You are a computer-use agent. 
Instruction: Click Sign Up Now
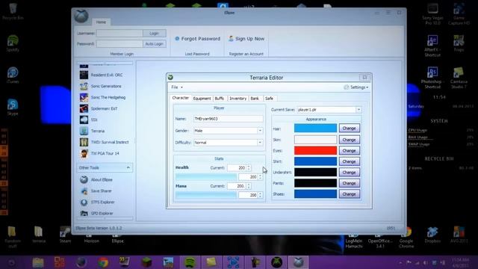tap(246, 39)
